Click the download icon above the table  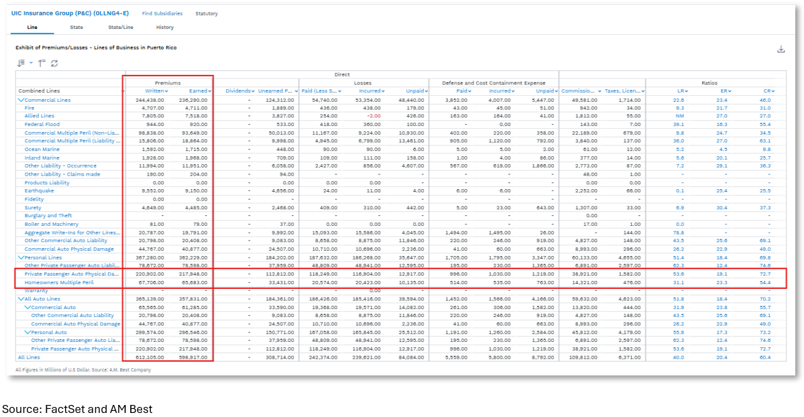click(x=781, y=49)
